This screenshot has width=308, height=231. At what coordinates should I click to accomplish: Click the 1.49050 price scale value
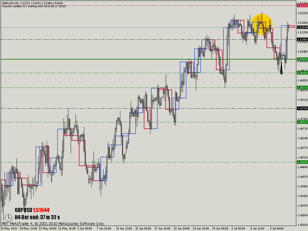point(303,81)
